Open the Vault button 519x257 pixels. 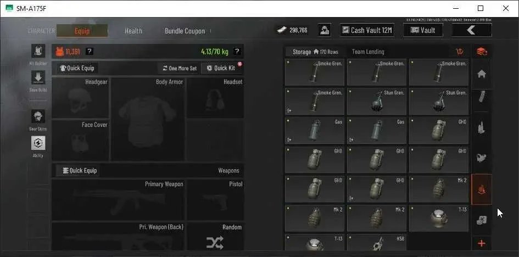pyautogui.click(x=423, y=30)
